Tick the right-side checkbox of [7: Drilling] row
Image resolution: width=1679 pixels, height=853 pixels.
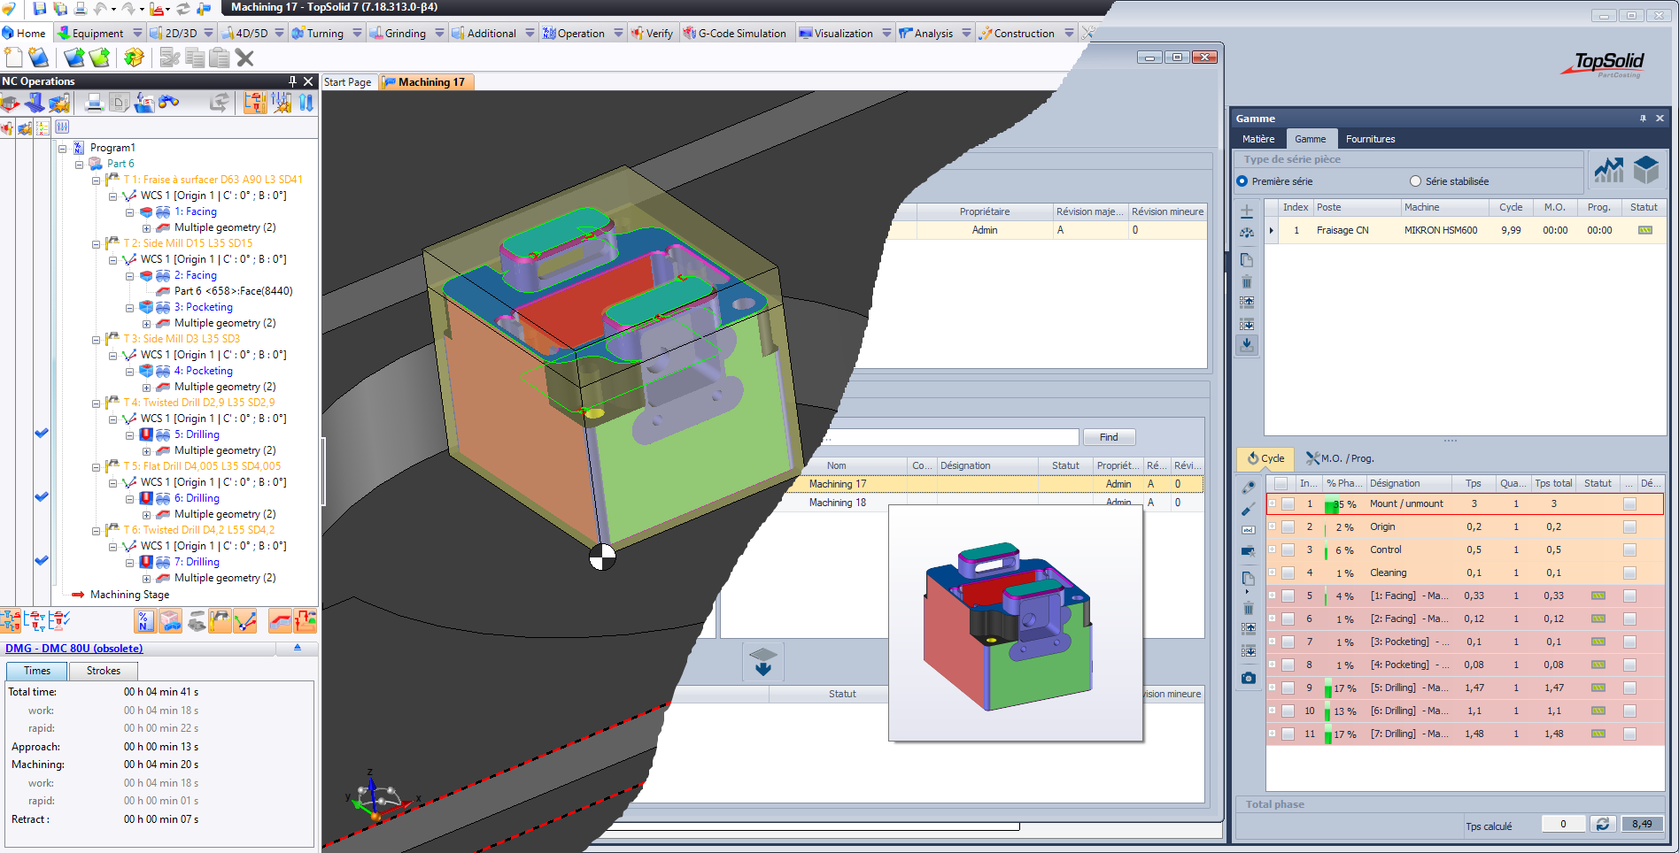point(1629,734)
